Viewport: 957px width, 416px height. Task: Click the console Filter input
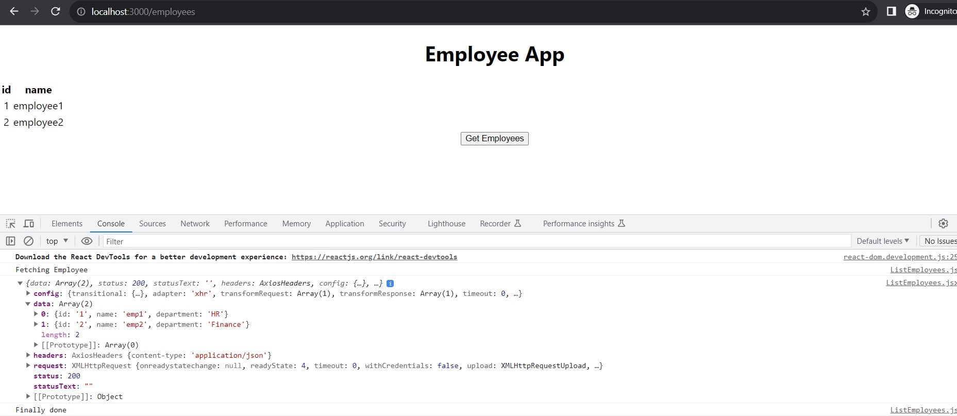click(x=477, y=241)
